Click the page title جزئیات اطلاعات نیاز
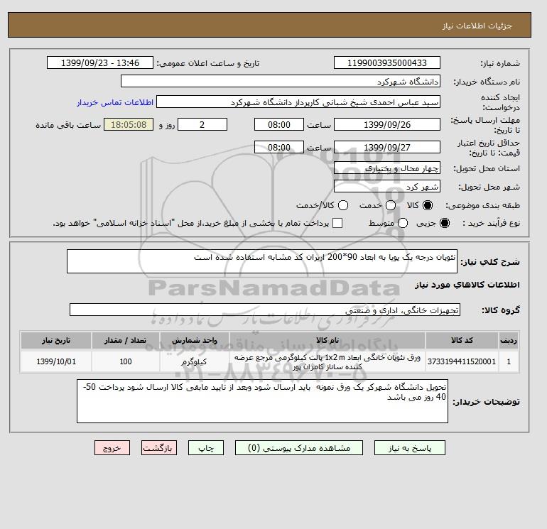This screenshot has width=547, height=529. (477, 26)
